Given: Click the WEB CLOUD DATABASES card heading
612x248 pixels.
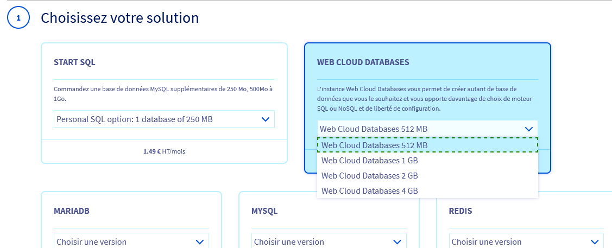Looking at the screenshot, I should pyautogui.click(x=363, y=62).
